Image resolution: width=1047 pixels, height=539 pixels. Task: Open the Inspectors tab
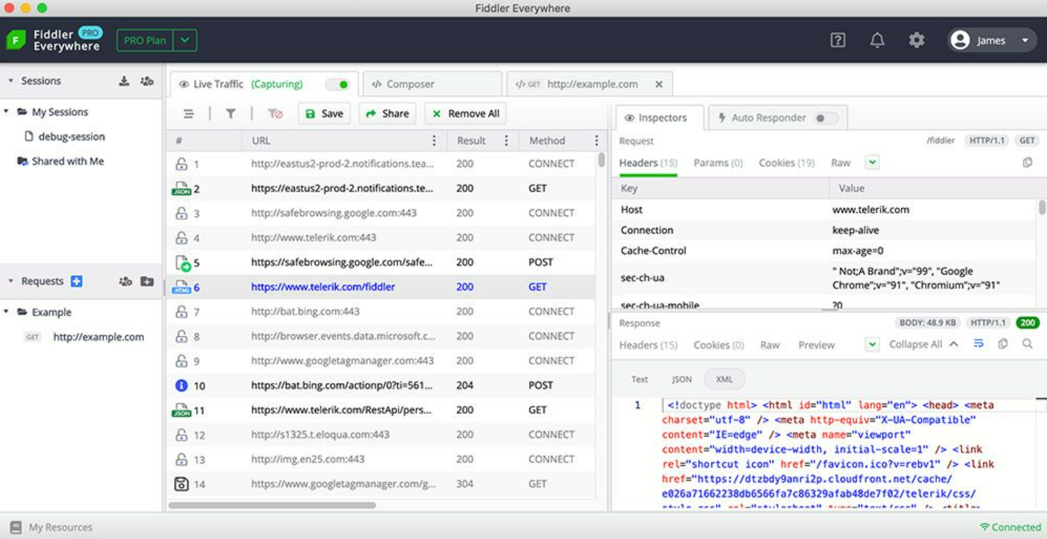point(659,118)
